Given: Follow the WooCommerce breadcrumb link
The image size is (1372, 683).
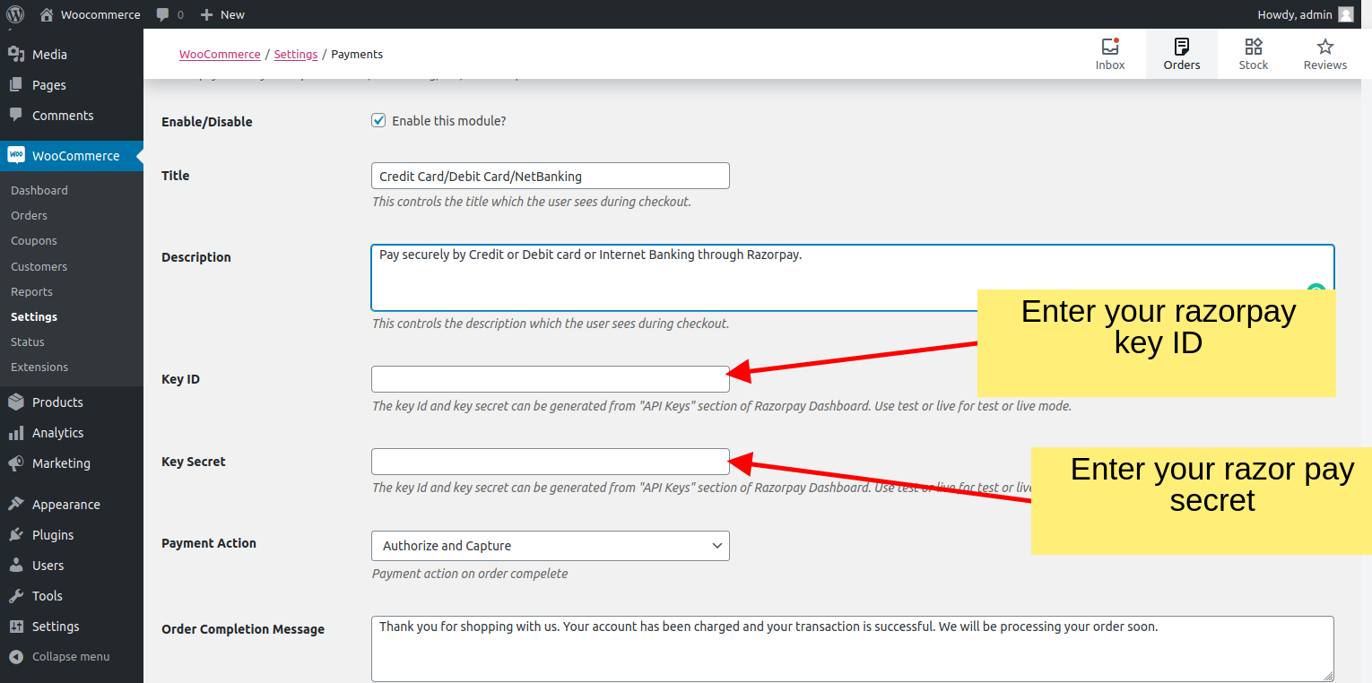Looking at the screenshot, I should [220, 54].
